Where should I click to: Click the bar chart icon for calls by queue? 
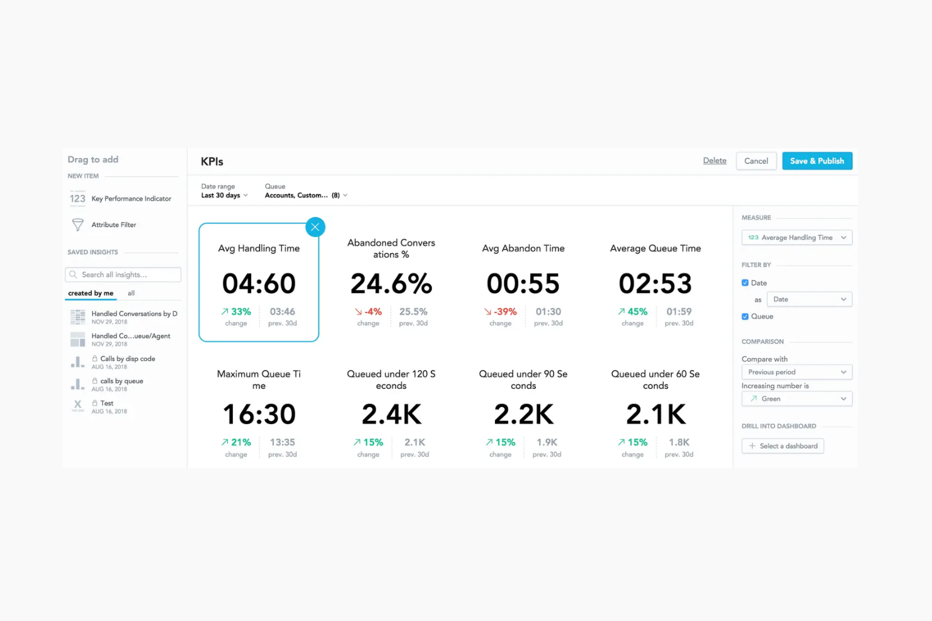click(x=77, y=384)
